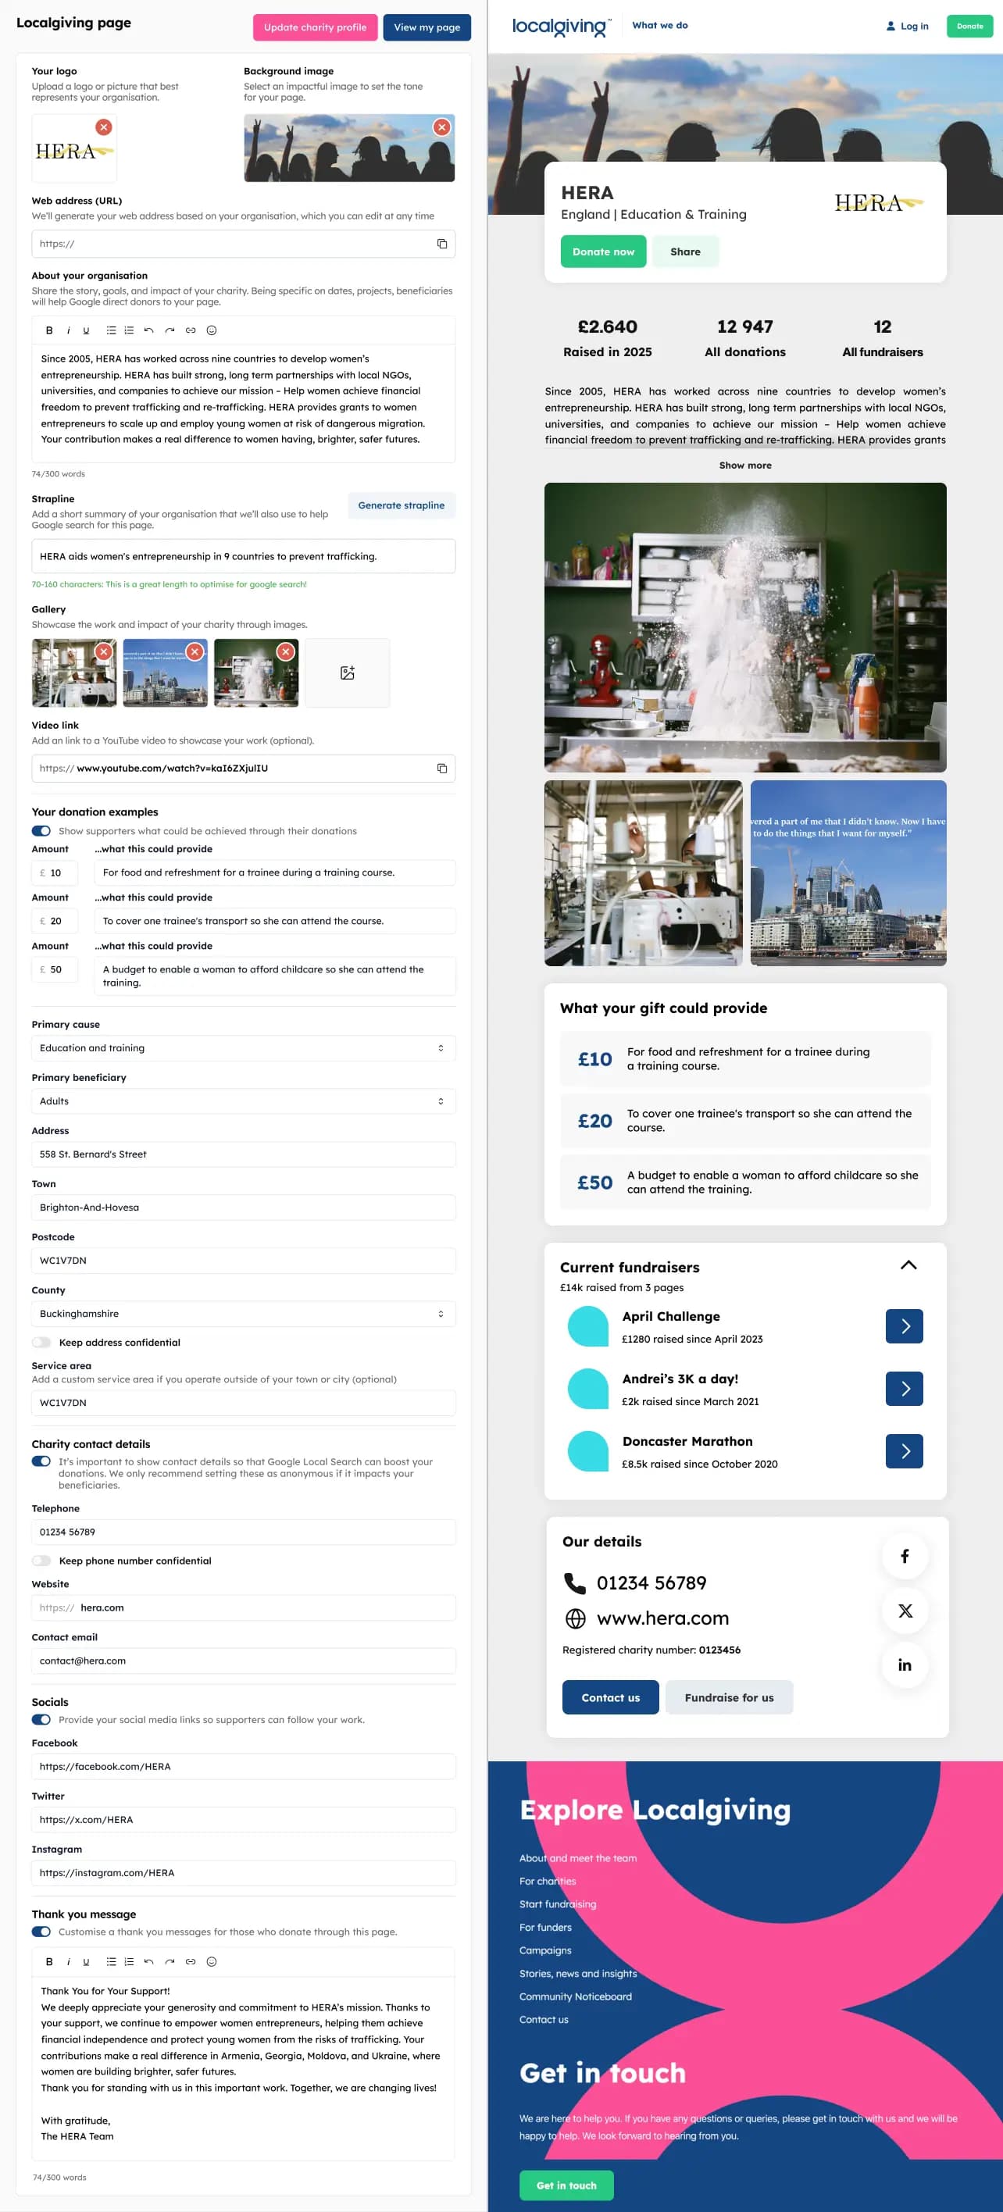Open HERA's Facebook page icon
The height and width of the screenshot is (2212, 1003).
coord(905,1557)
